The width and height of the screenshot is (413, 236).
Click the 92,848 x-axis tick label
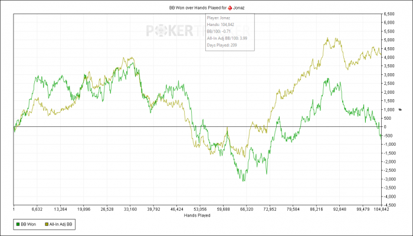pyautogui.click(x=339, y=209)
